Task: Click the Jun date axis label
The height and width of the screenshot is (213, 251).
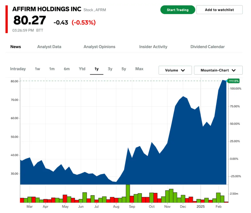Action: click(81, 207)
